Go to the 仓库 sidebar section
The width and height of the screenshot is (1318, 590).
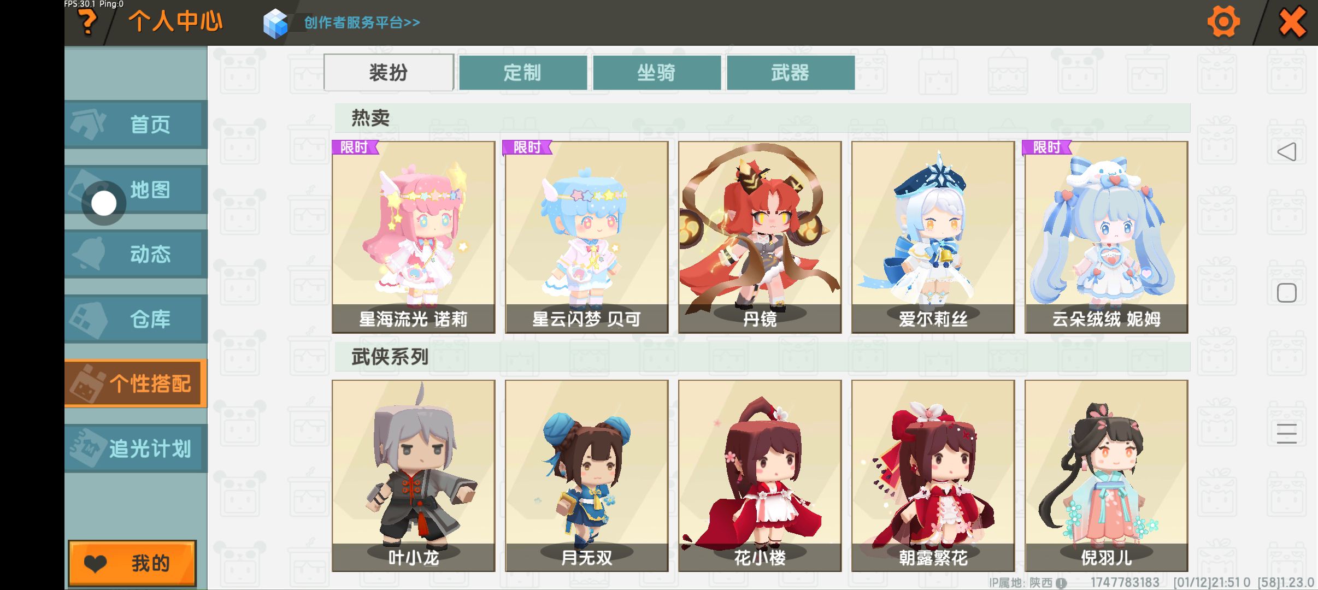(136, 319)
